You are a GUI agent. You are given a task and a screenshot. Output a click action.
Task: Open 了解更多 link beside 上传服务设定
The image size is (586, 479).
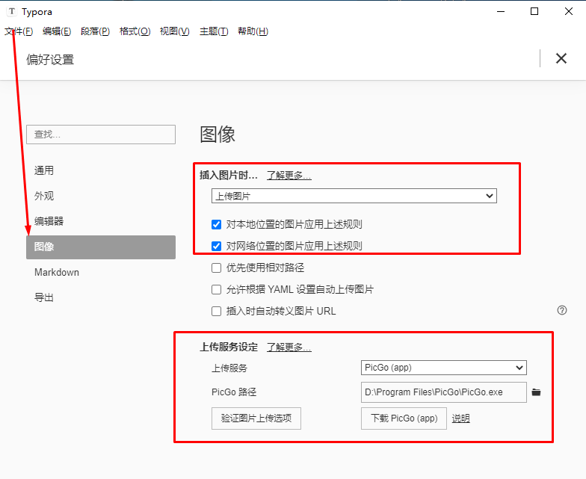[x=289, y=347]
